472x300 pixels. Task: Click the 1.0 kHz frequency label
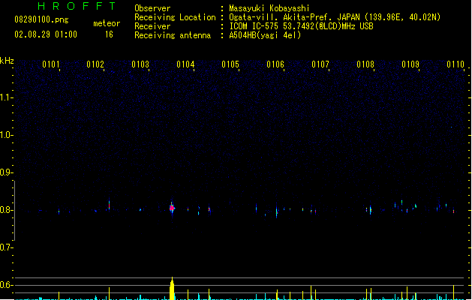[x=6, y=135]
